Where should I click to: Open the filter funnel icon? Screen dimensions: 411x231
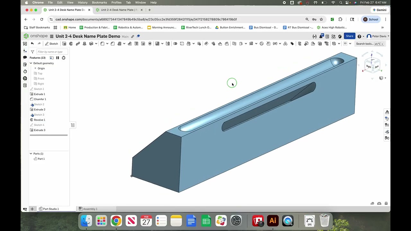coord(32,52)
